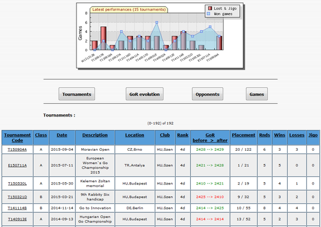The image size is (321, 227).
Task: Click the peak won-games point on the chart
Action: pos(157,23)
